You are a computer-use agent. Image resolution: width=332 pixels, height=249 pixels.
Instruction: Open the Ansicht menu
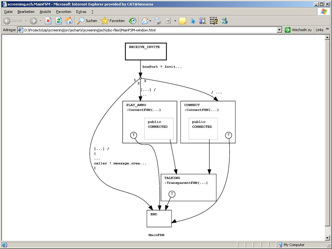pyautogui.click(x=45, y=12)
